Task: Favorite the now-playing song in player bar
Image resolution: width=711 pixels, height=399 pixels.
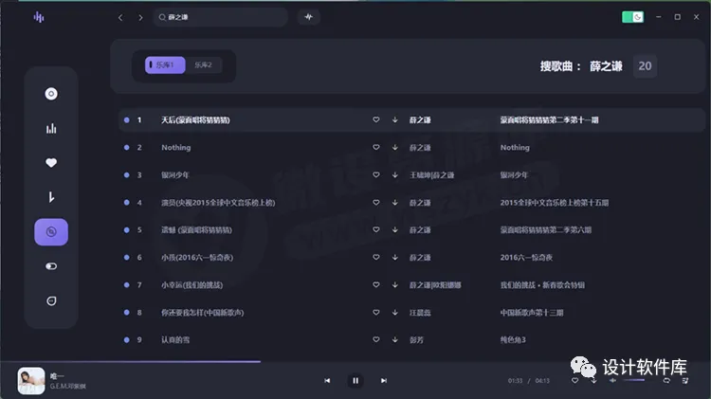Action: click(x=575, y=381)
